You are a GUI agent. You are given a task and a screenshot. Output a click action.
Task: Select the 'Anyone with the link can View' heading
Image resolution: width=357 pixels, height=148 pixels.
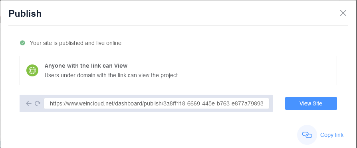click(x=86, y=66)
